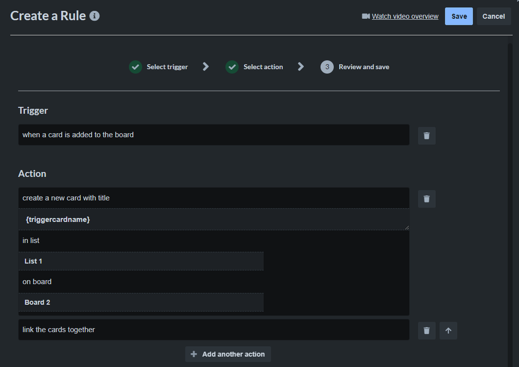Open the Review and save step

click(364, 67)
